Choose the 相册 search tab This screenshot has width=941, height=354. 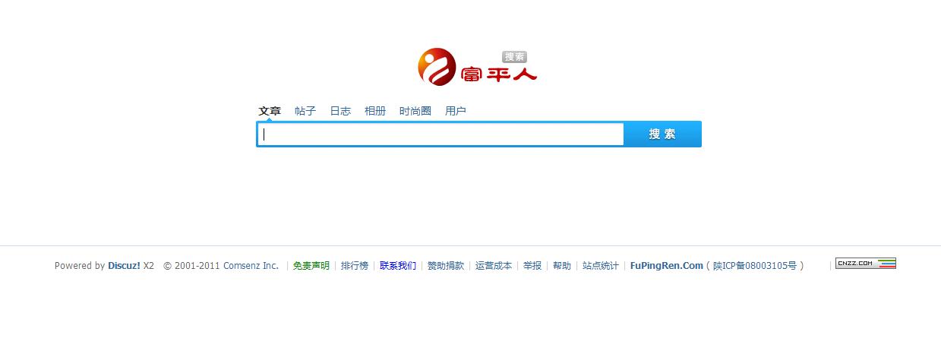coord(375,111)
